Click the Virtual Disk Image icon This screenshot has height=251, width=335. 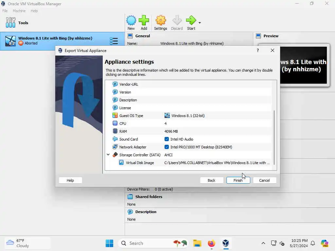click(121, 163)
